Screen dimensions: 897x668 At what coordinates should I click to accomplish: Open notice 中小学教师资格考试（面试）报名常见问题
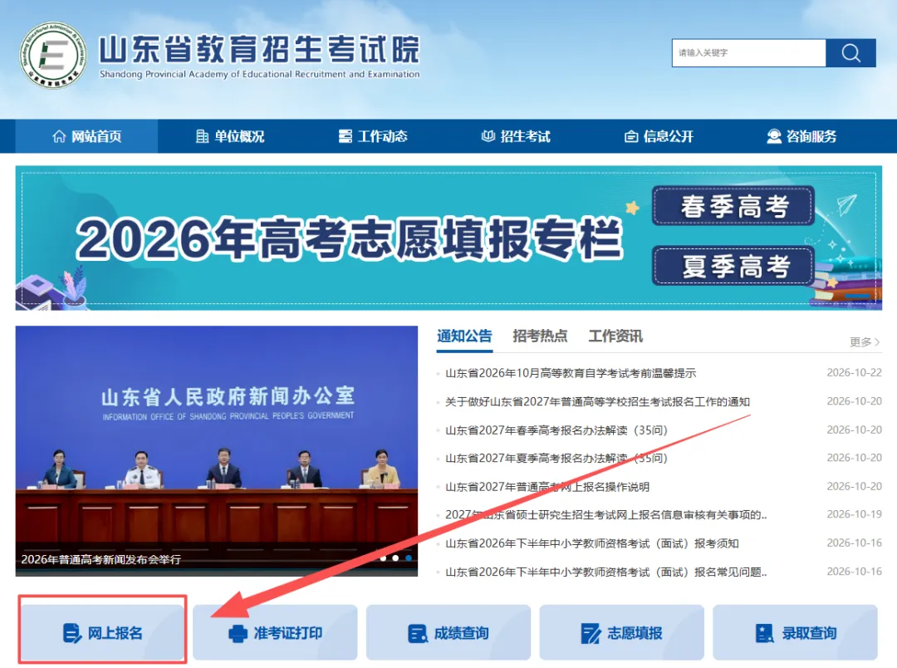coord(605,572)
